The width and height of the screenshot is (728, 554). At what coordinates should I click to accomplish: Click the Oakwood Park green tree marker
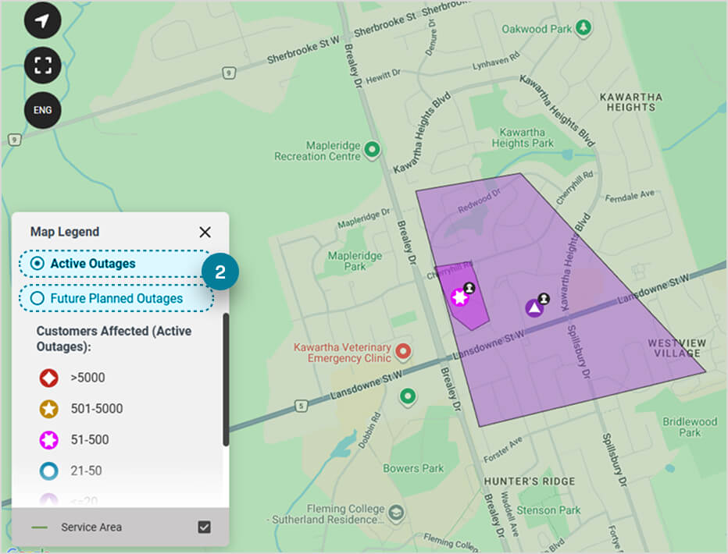[x=583, y=27]
